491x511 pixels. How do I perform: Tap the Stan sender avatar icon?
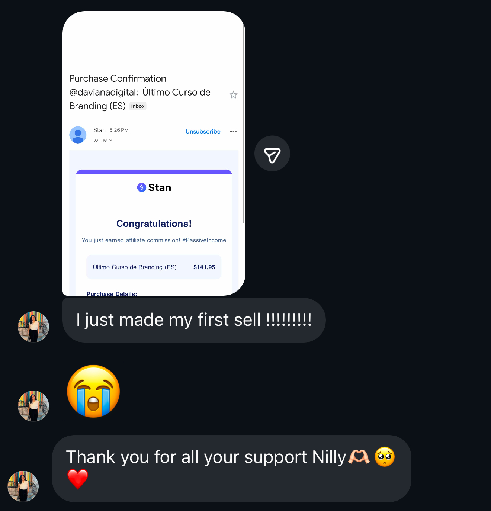tap(78, 135)
